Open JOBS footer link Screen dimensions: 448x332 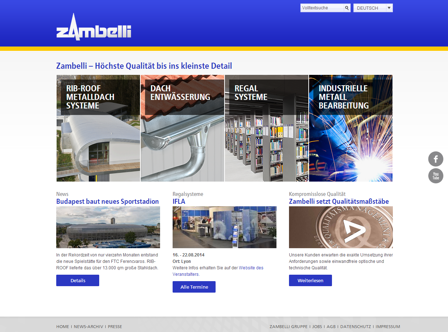pos(317,327)
